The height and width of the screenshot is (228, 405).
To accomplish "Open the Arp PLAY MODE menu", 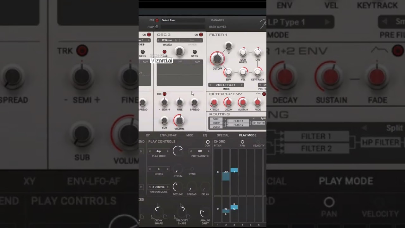I will (159, 151).
